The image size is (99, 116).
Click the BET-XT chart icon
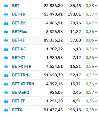point(6,58)
